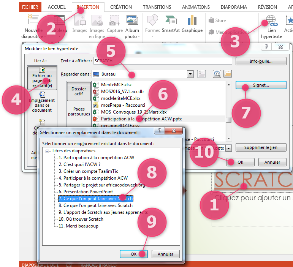Click the help button of the hyperlink dialog

[x=266, y=47]
